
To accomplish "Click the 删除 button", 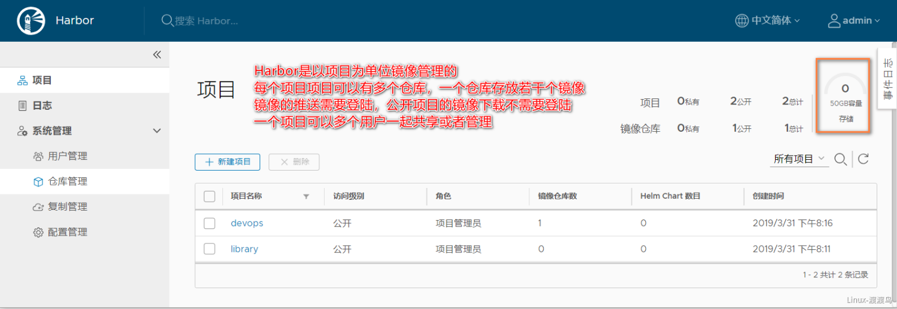I will click(294, 162).
